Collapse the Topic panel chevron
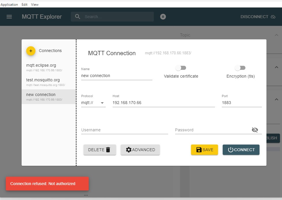The image size is (282, 200). 276,35
